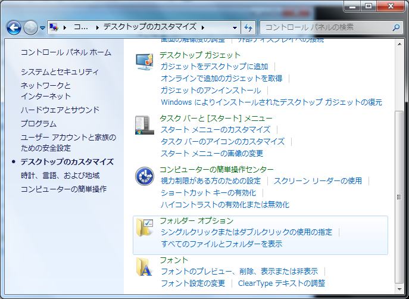409x299 pixels.
Task: Click the Back navigation arrow button
Action: [x=14, y=27]
